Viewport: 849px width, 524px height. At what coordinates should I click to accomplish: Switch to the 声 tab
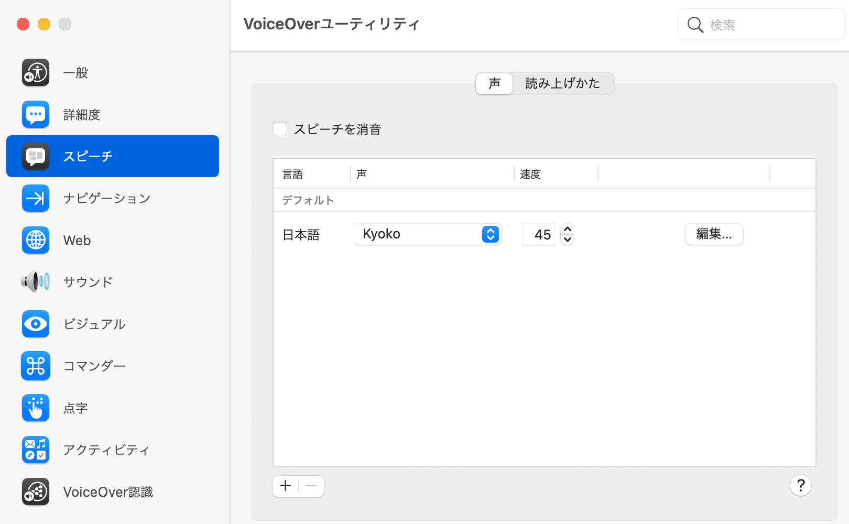pyautogui.click(x=494, y=83)
